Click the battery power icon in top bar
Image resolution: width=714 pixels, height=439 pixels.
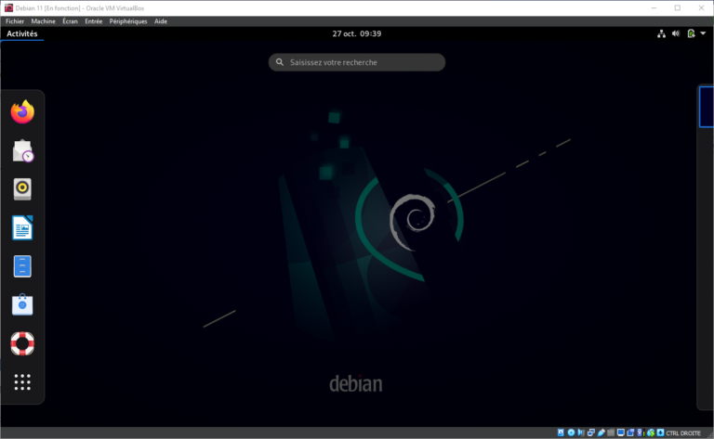click(692, 33)
